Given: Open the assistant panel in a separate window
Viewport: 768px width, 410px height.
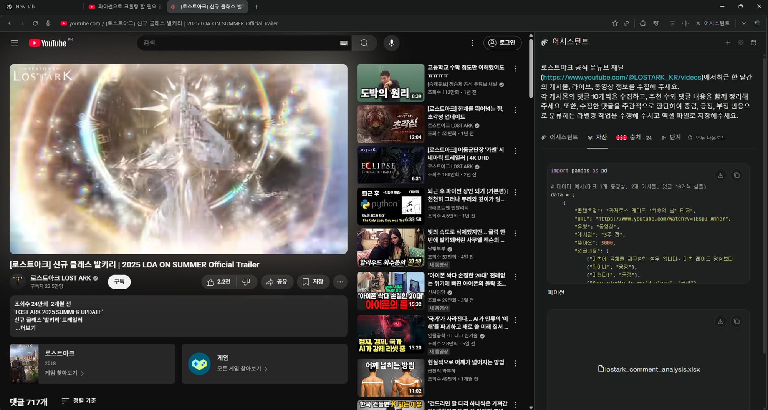Looking at the screenshot, I should point(754,43).
